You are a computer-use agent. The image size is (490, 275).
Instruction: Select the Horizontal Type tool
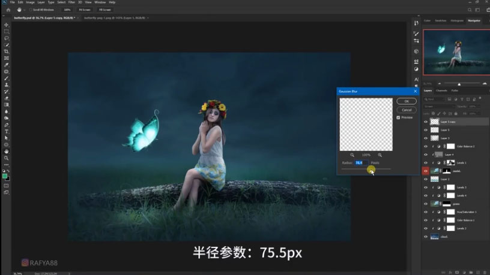pyautogui.click(x=6, y=131)
